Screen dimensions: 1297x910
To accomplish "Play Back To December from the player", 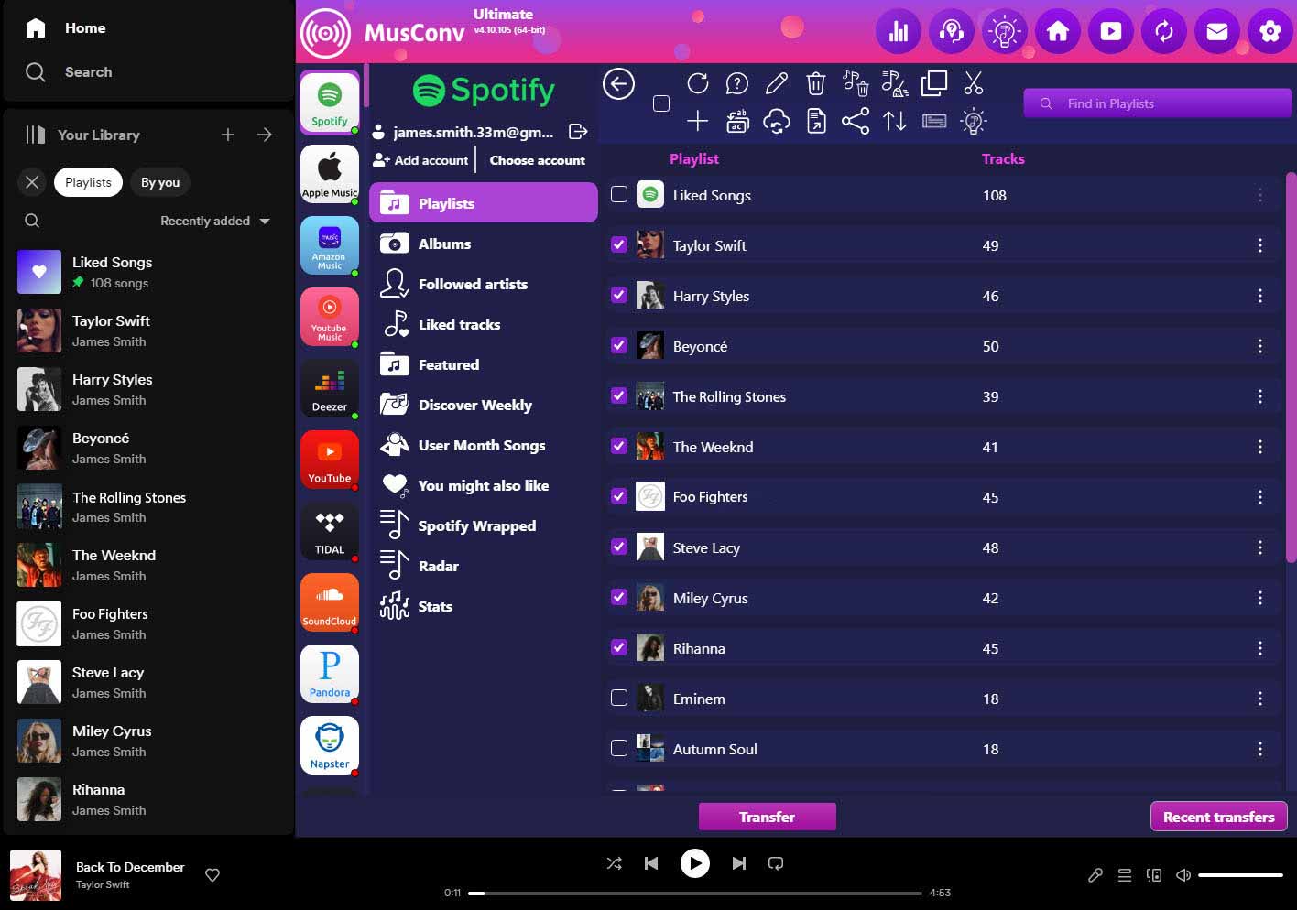I will coord(695,862).
